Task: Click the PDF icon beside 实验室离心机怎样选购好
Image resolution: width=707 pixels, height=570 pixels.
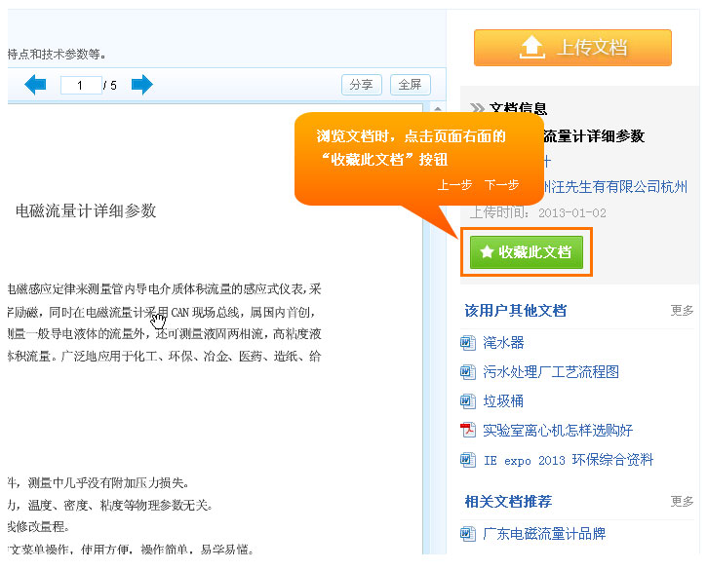Action: (467, 431)
